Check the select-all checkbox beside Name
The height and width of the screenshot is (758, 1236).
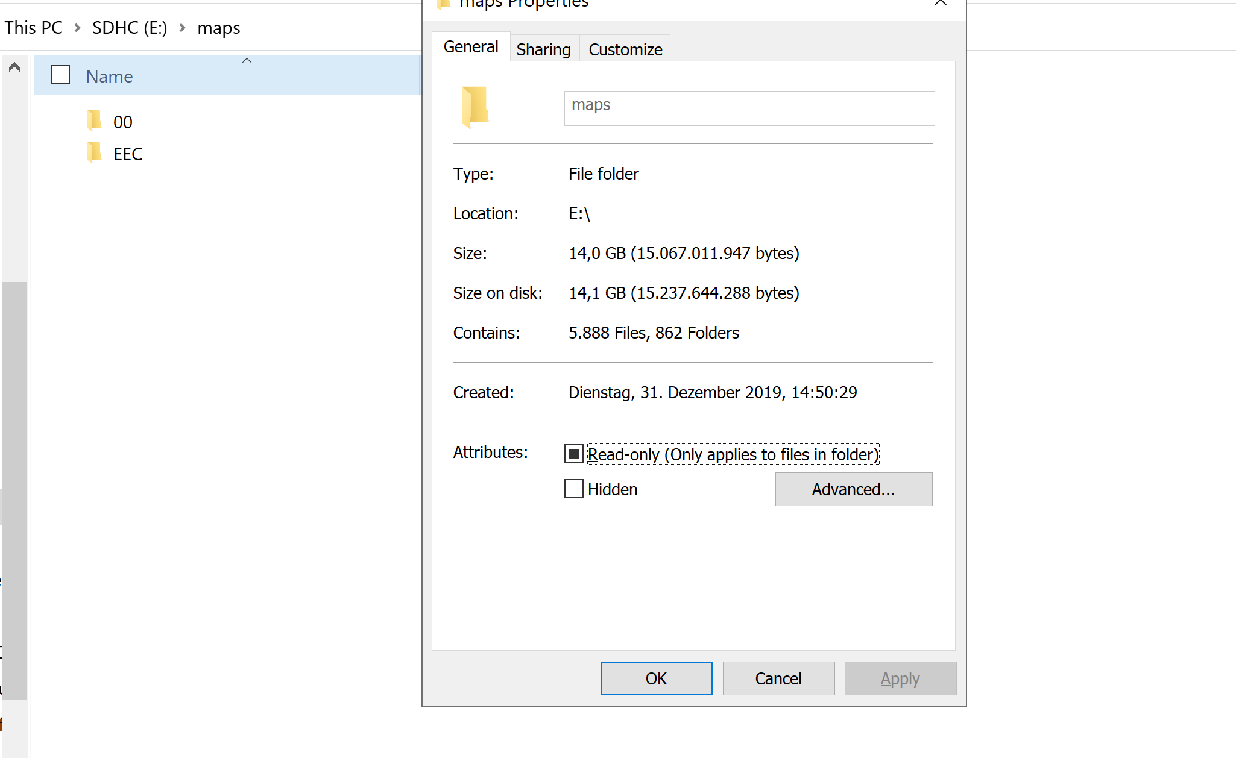click(x=60, y=75)
